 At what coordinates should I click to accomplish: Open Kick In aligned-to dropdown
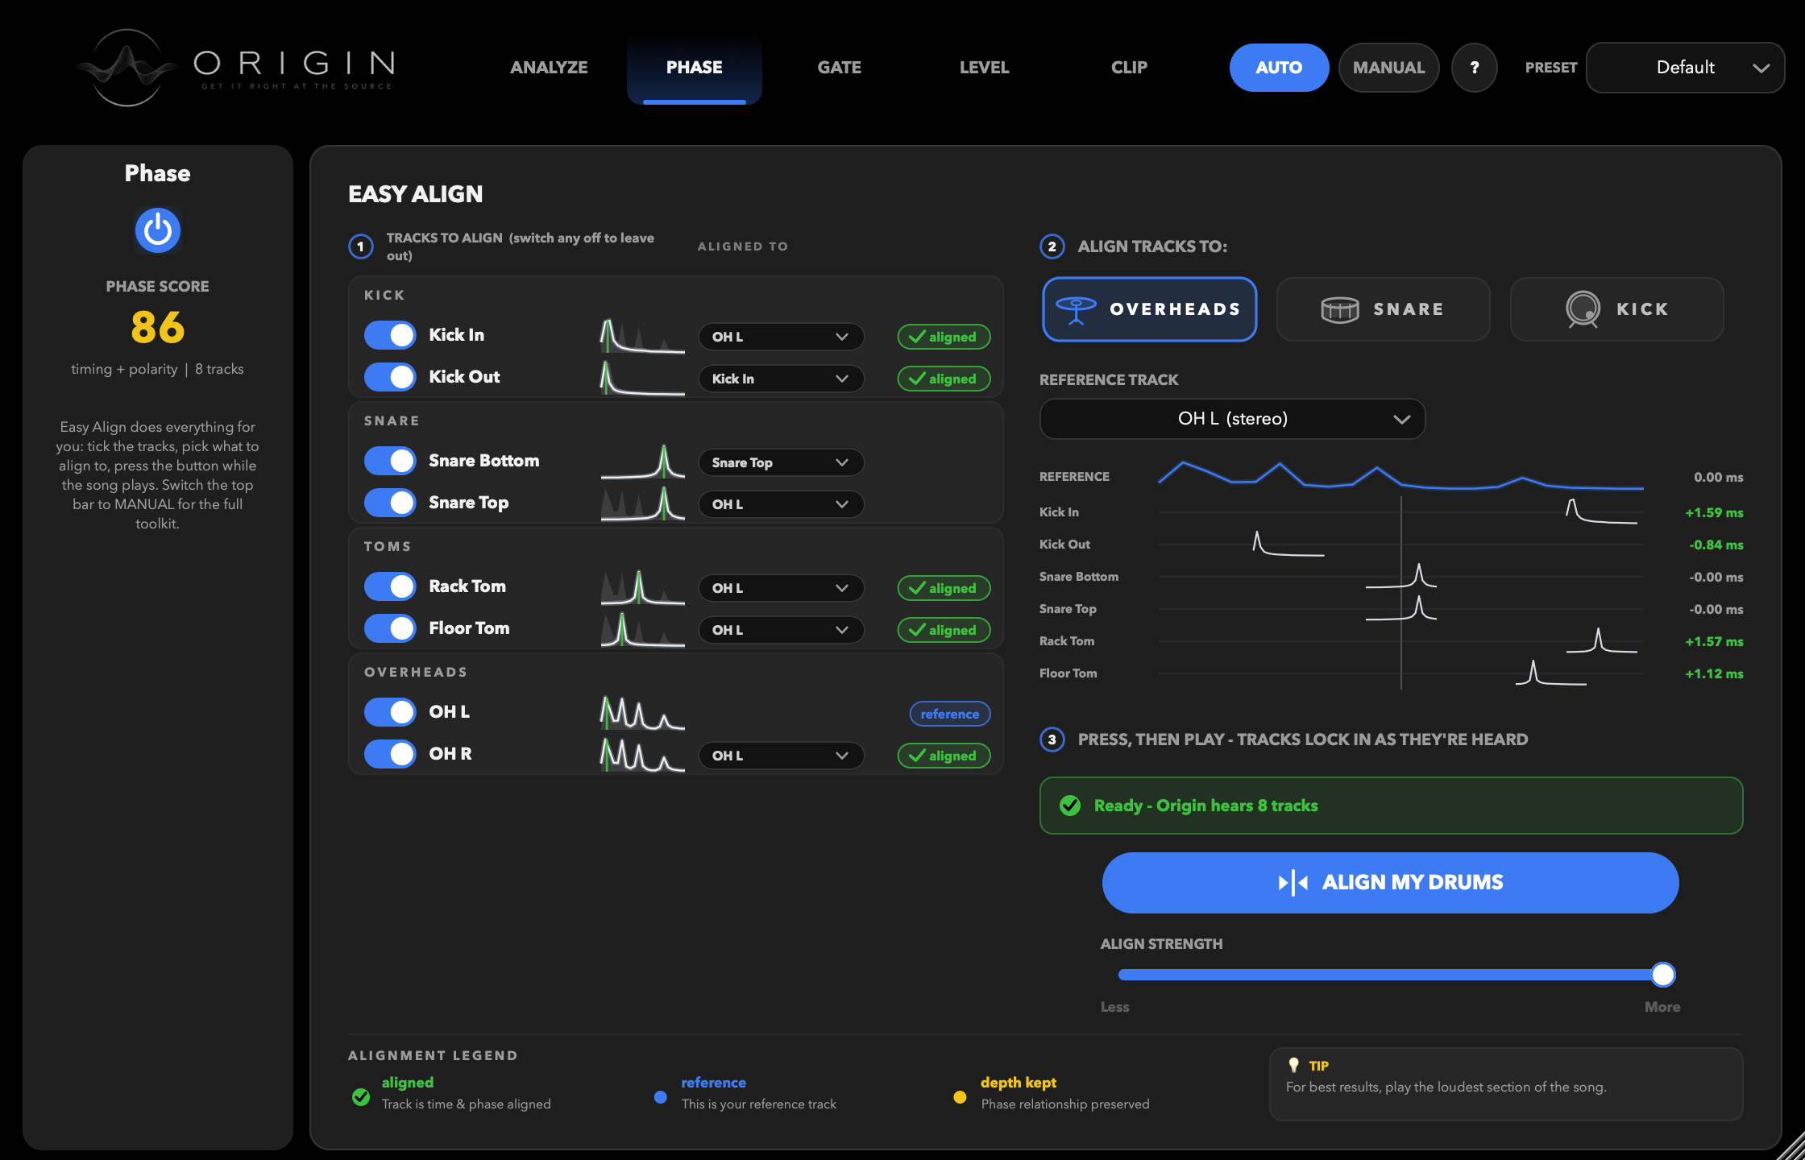(781, 337)
